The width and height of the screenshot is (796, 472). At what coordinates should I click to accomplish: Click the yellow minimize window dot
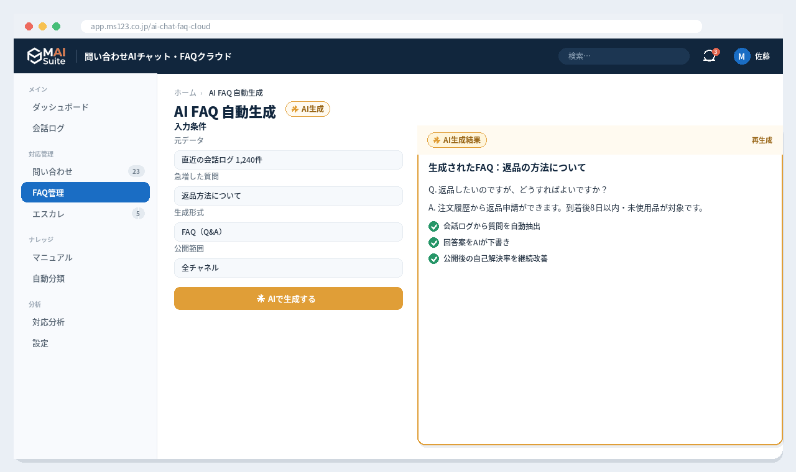tap(42, 26)
